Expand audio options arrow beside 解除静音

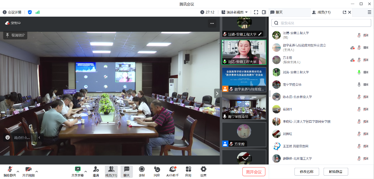[x=18, y=171]
